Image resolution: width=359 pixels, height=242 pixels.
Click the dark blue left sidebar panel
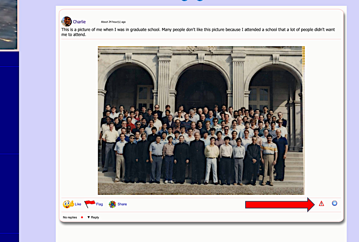click(9, 143)
